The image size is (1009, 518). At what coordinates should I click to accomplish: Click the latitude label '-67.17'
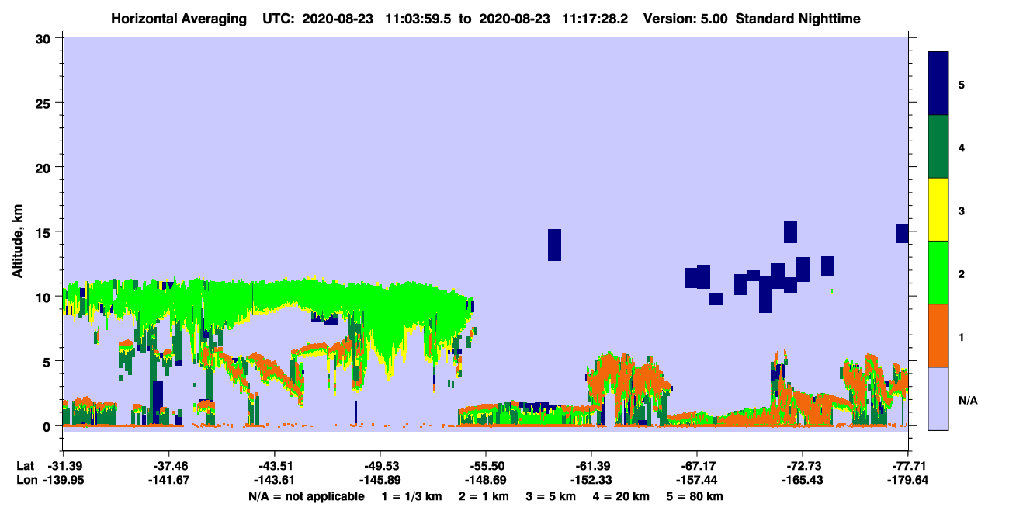[696, 465]
